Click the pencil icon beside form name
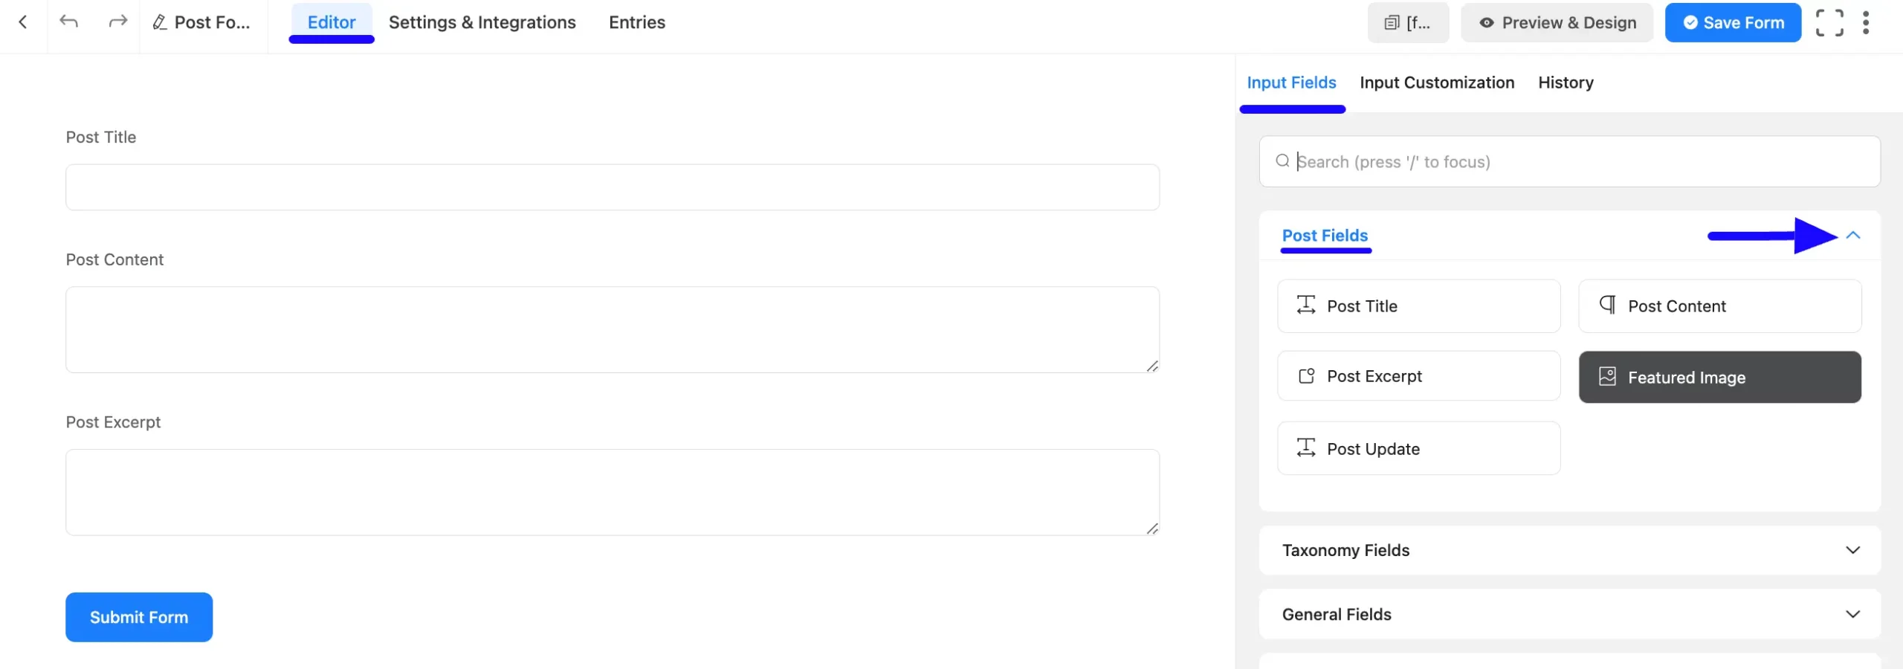 [x=159, y=23]
